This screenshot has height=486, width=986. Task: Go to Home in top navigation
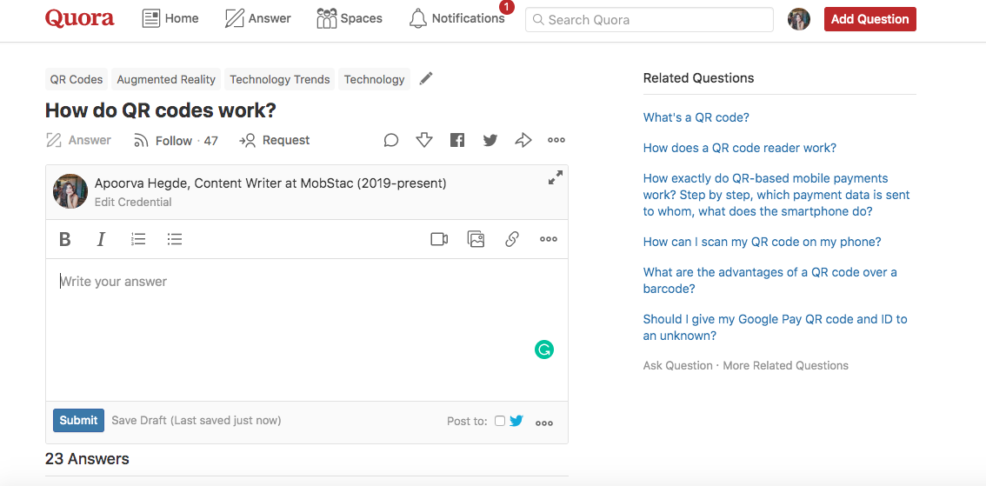170,19
